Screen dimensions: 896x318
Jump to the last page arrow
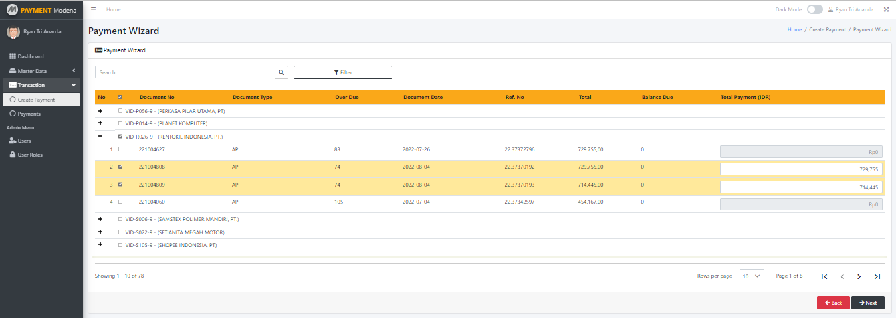[x=877, y=276]
